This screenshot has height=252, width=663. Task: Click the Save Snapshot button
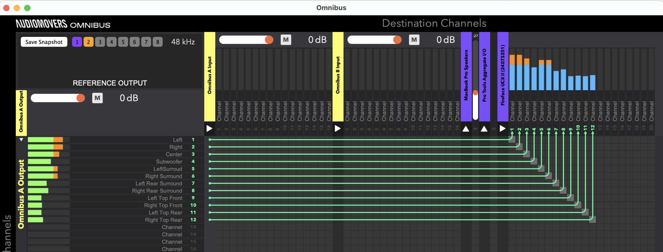point(44,42)
